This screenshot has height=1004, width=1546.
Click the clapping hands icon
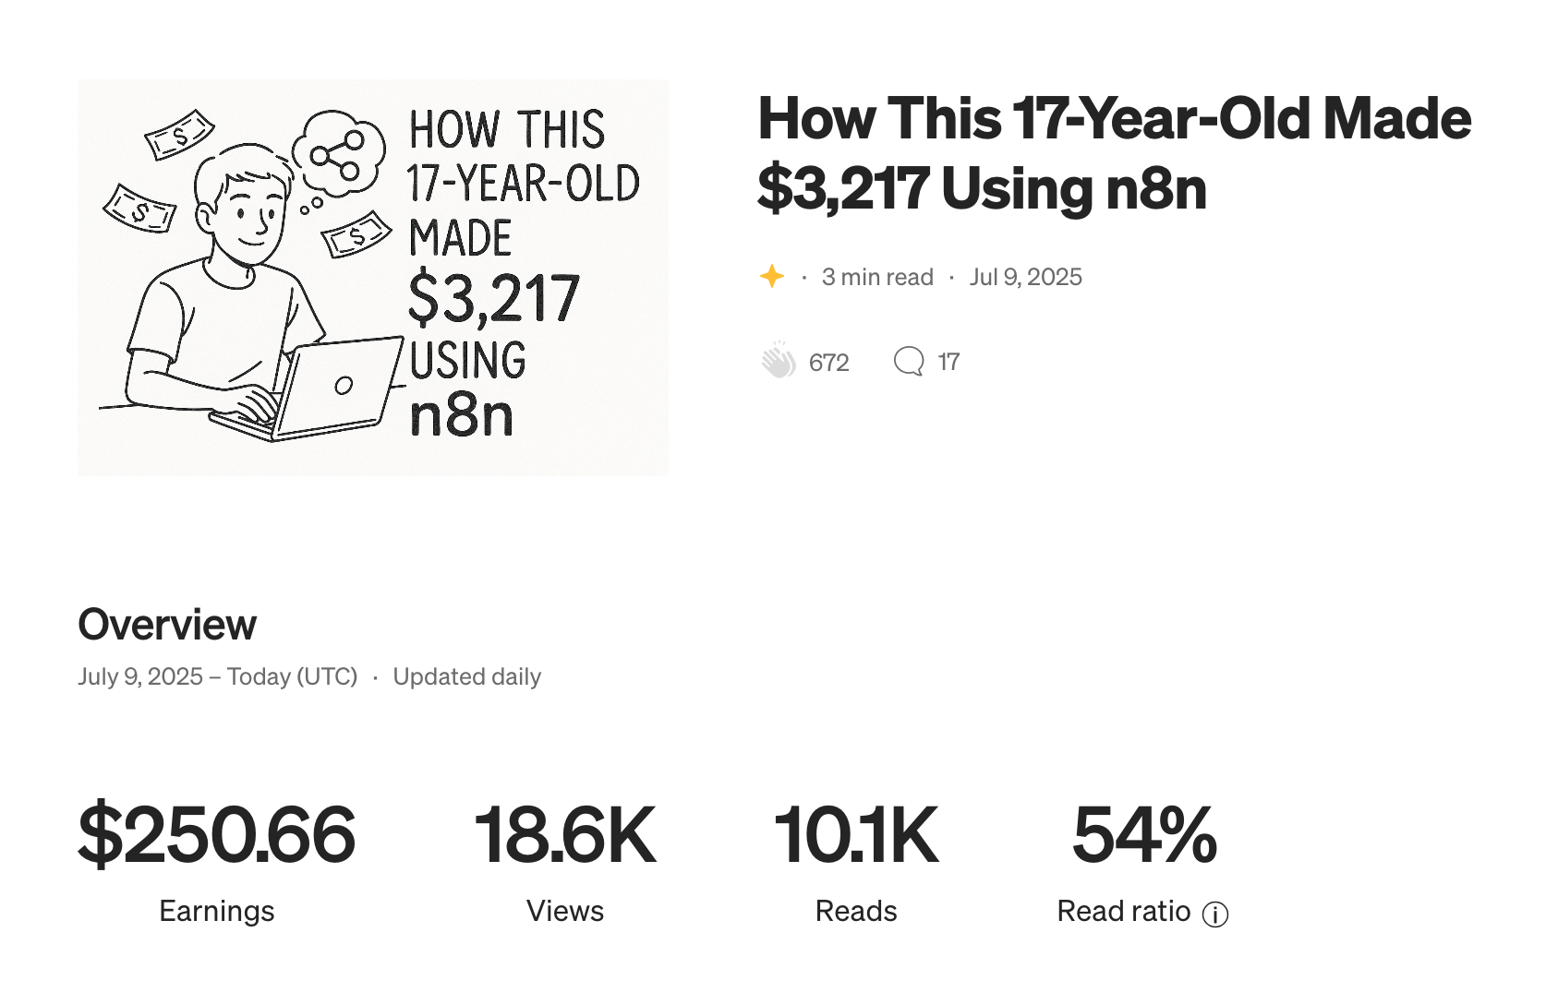pos(778,361)
